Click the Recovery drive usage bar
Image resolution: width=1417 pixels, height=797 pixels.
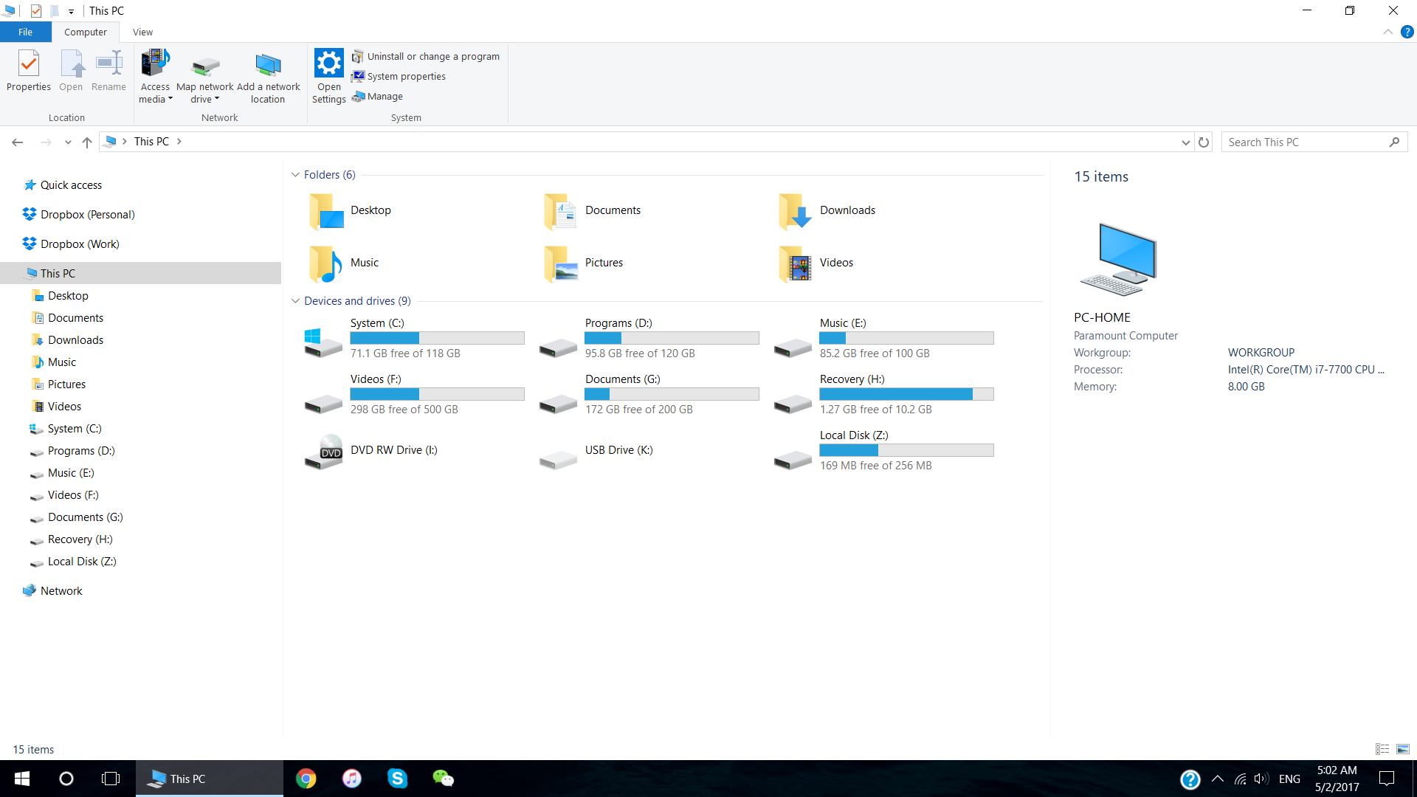(906, 393)
